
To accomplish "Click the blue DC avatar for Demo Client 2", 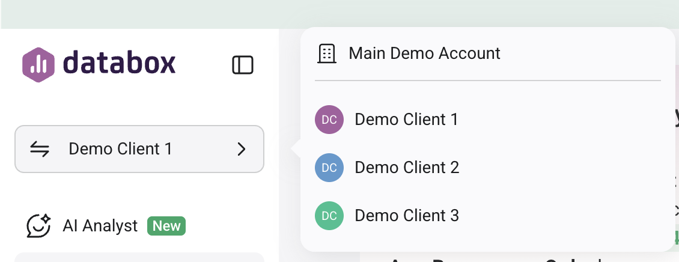I will pyautogui.click(x=329, y=168).
